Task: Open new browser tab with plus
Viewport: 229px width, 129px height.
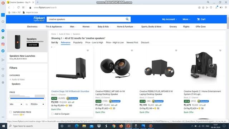Action: (x=38, y=2)
